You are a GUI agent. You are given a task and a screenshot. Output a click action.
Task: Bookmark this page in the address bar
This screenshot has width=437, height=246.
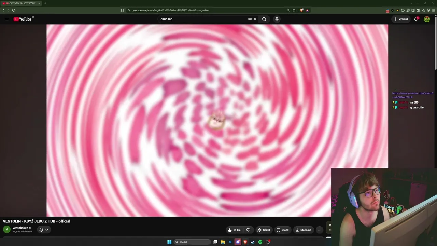[122, 10]
